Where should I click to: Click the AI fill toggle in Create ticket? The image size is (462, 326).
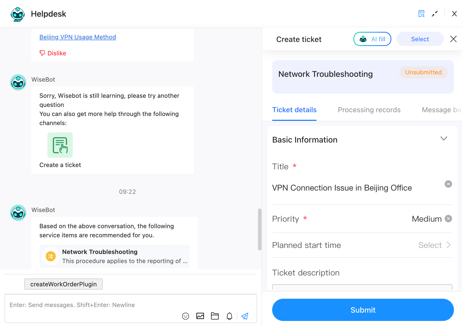(372, 39)
